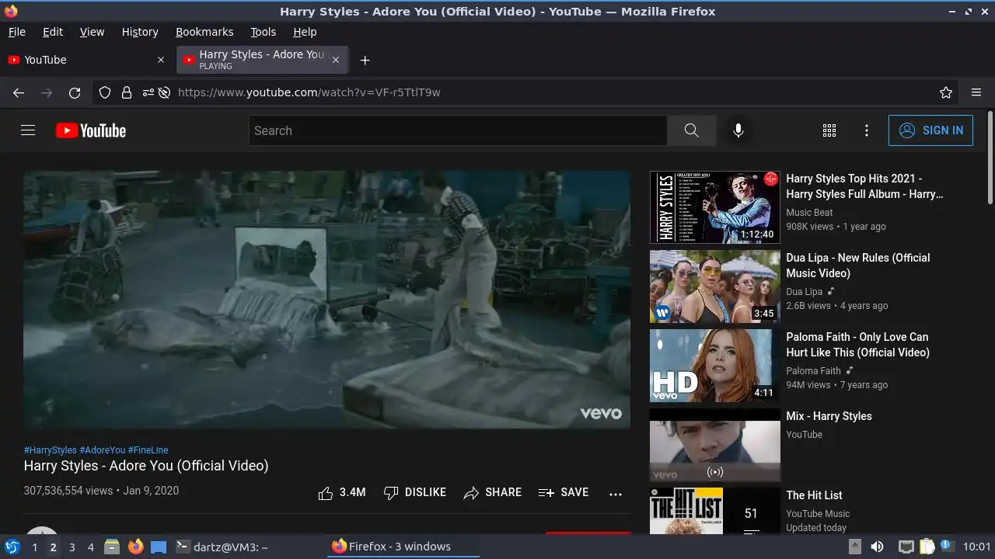Image resolution: width=995 pixels, height=559 pixels.
Task: Open 'Paloma Faith - Only Love' title link
Action: pos(857,345)
